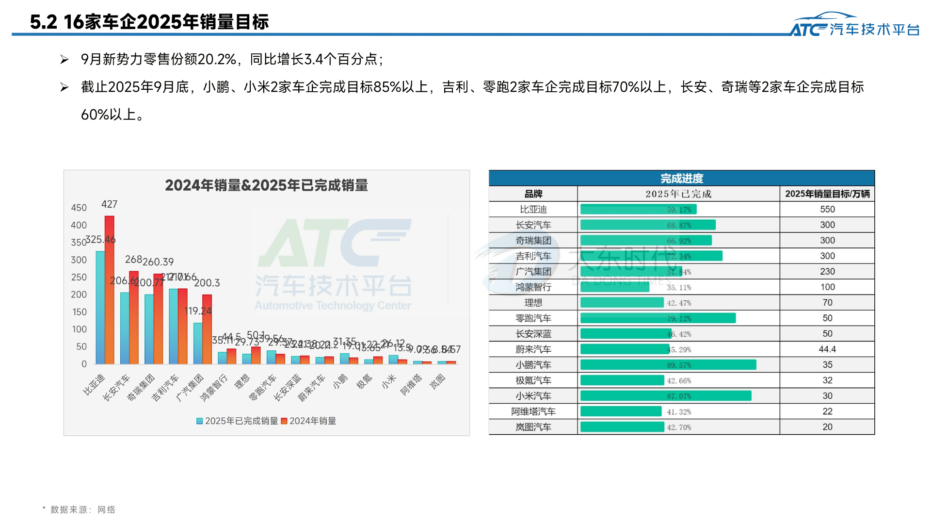Click the second arrow bullet marker beside 截止2025年
This screenshot has width=931, height=524.
tap(64, 86)
